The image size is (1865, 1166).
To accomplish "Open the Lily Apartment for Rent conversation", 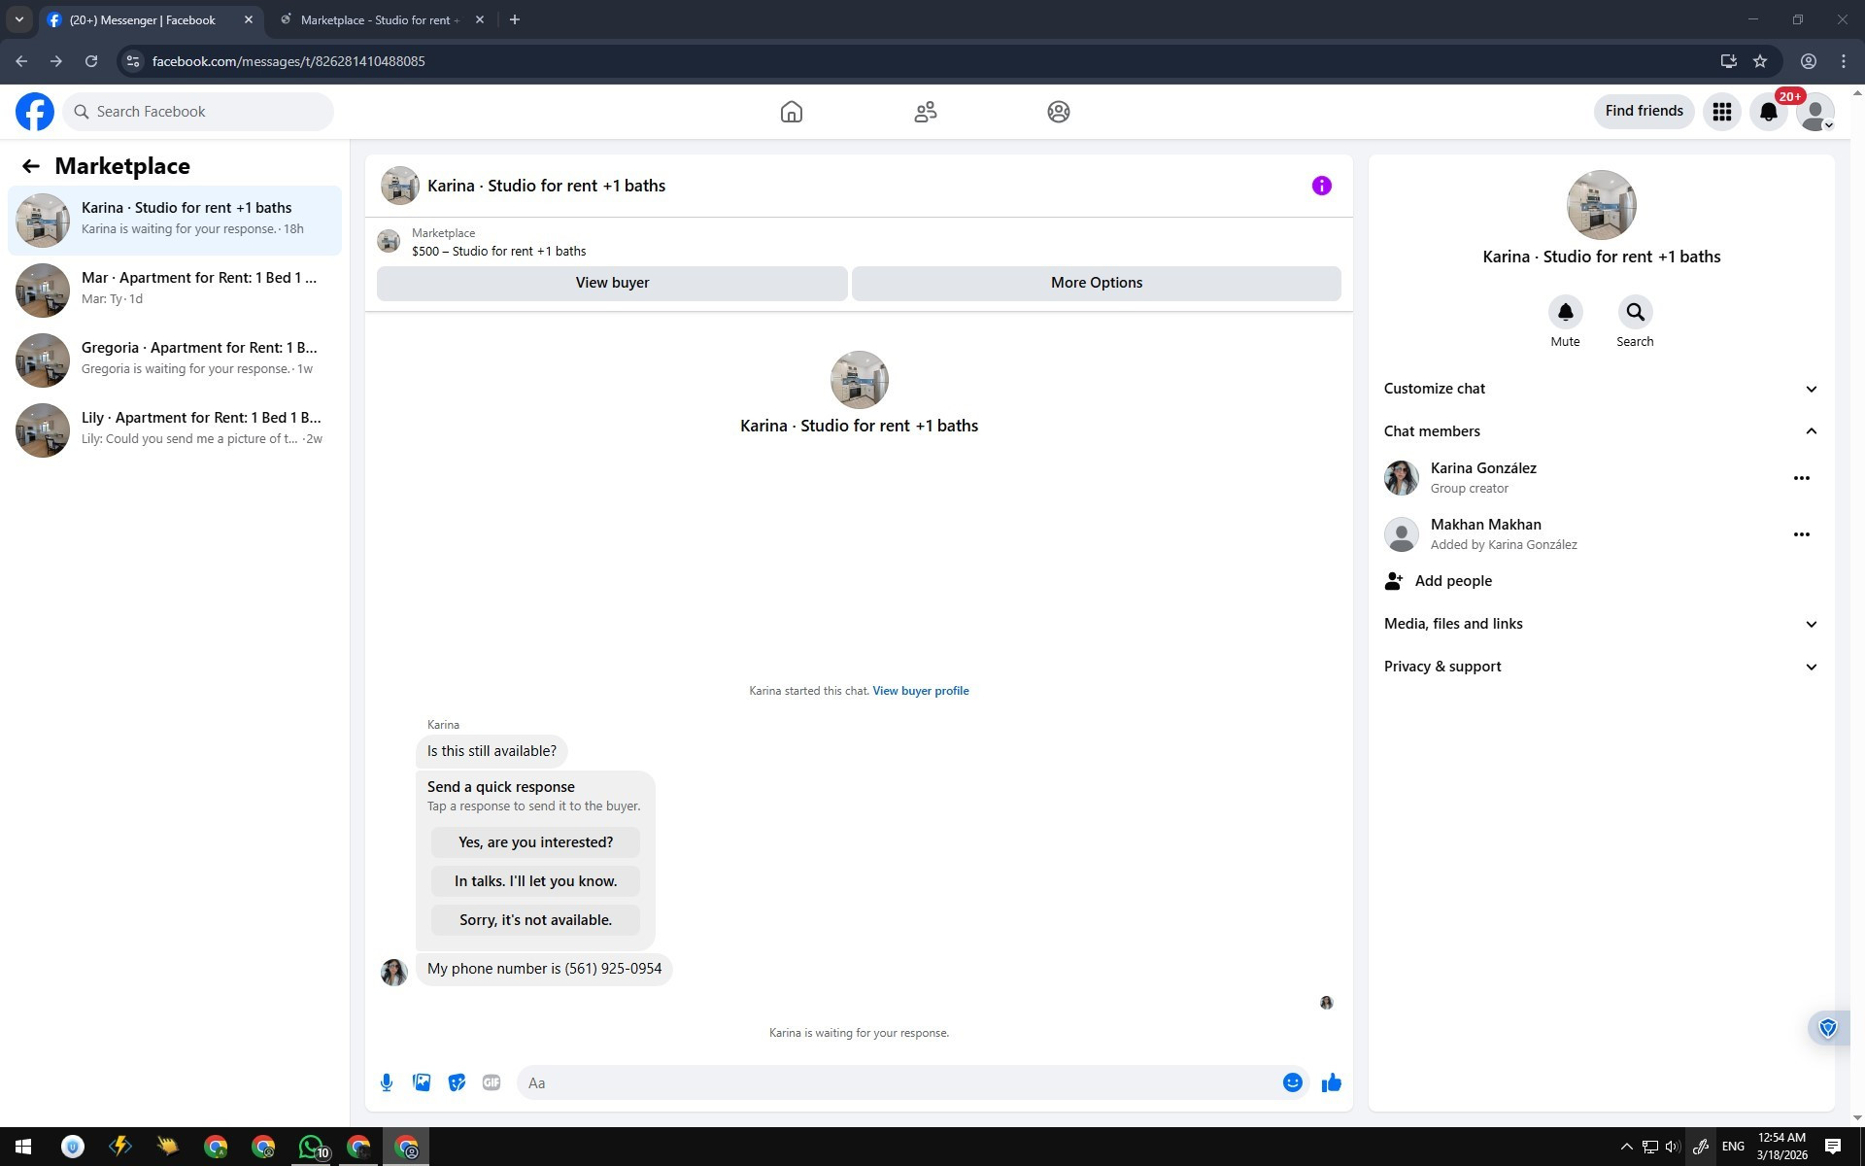I will point(175,430).
